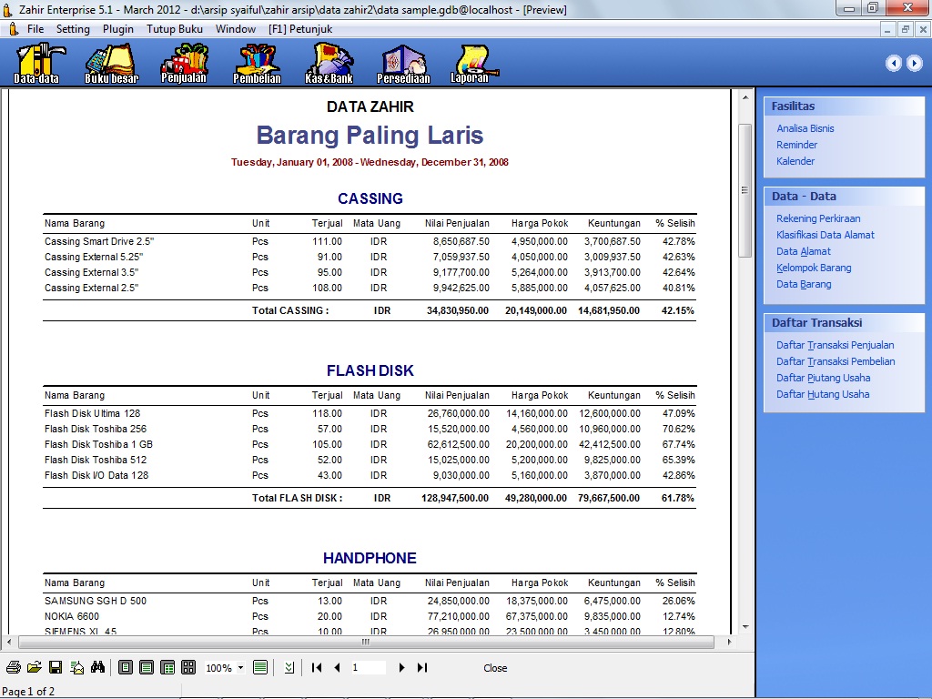932x699 pixels.
Task: Open Daftar Transaksi Penjualan link
Action: click(835, 345)
